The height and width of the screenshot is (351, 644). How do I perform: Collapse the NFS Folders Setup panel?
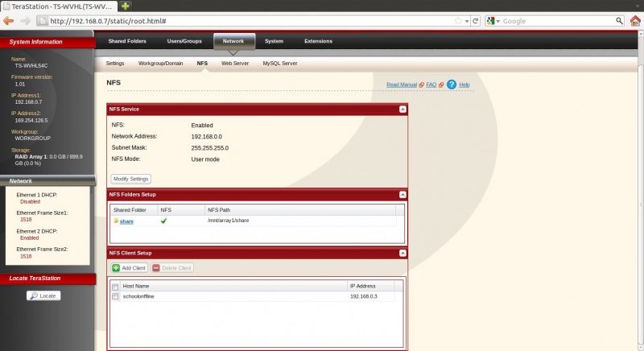(x=402, y=194)
